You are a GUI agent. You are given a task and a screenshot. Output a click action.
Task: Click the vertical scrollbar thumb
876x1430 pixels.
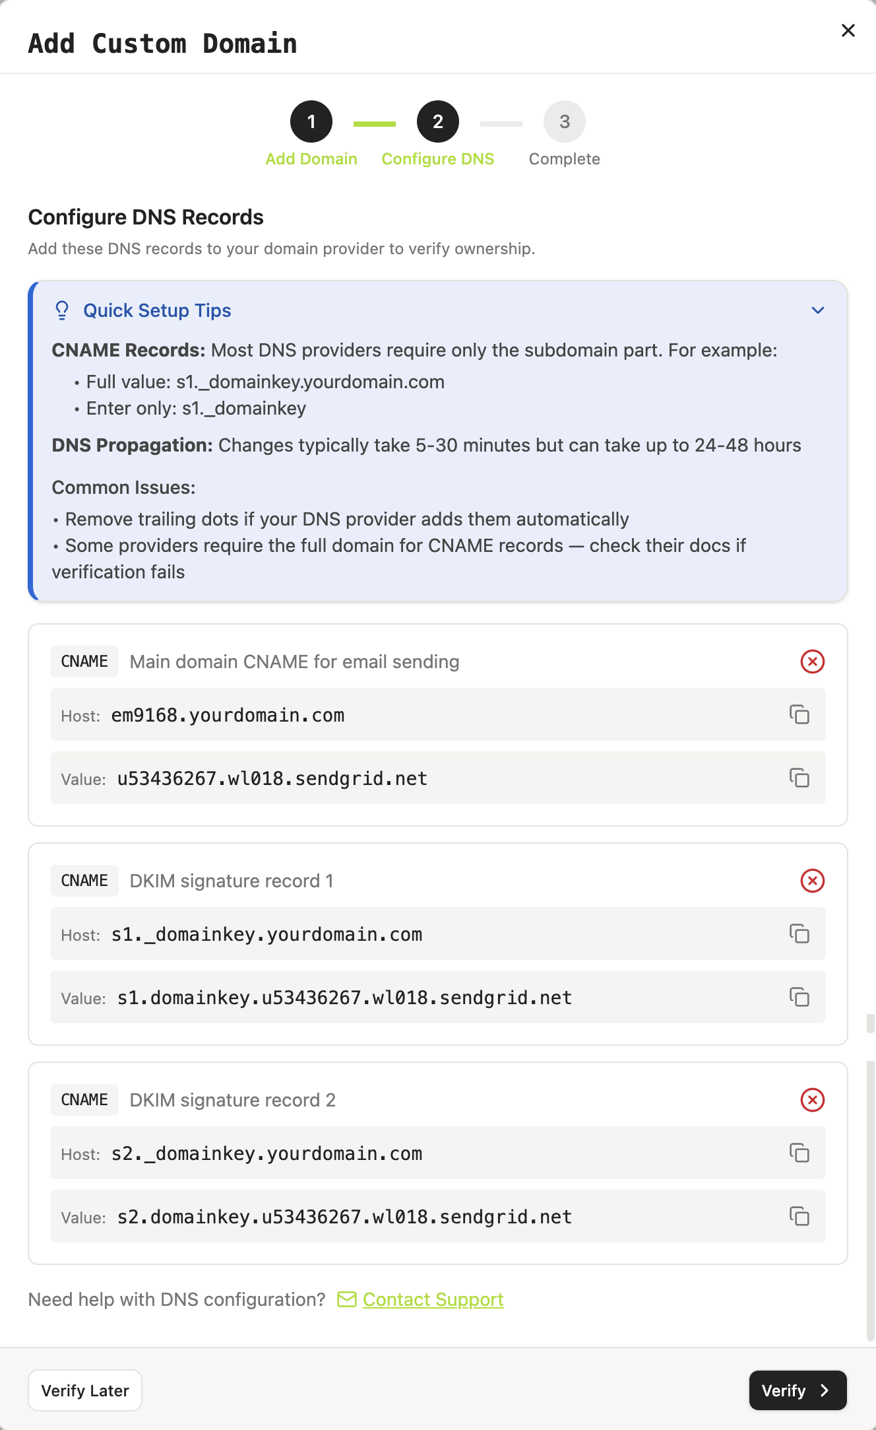coord(870,1202)
